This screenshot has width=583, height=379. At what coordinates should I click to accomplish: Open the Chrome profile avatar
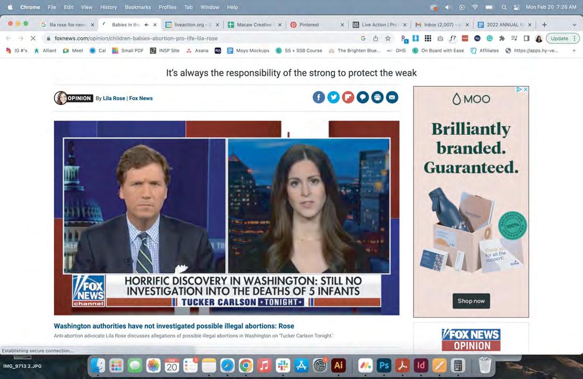(539, 38)
